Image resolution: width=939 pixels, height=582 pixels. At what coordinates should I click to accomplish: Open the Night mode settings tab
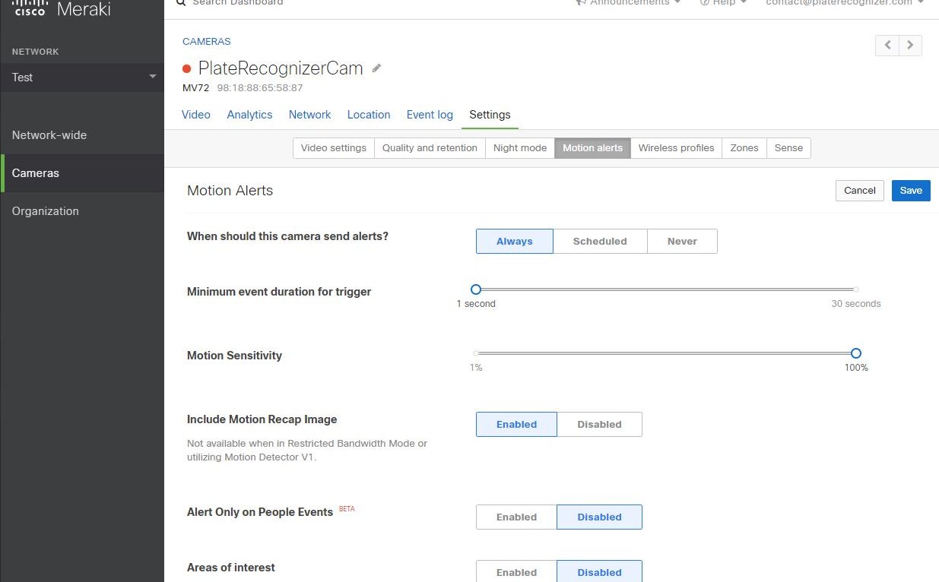point(520,148)
